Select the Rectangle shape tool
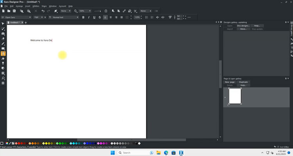Viewport: 293px width, 156px height. (3, 48)
